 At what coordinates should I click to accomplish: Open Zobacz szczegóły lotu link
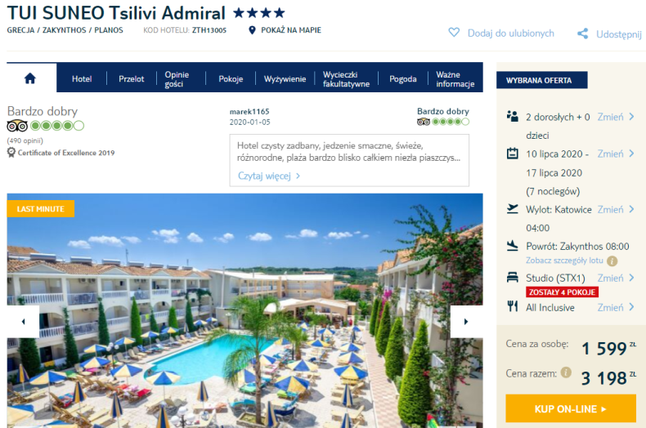(x=564, y=261)
